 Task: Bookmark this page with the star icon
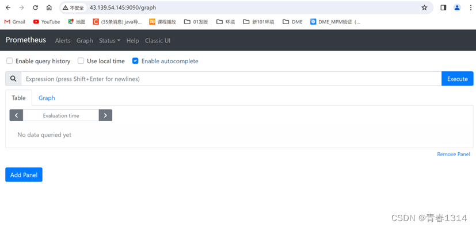pos(424,8)
